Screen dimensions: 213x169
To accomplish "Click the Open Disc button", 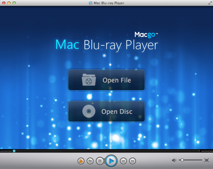I will pos(106,111).
